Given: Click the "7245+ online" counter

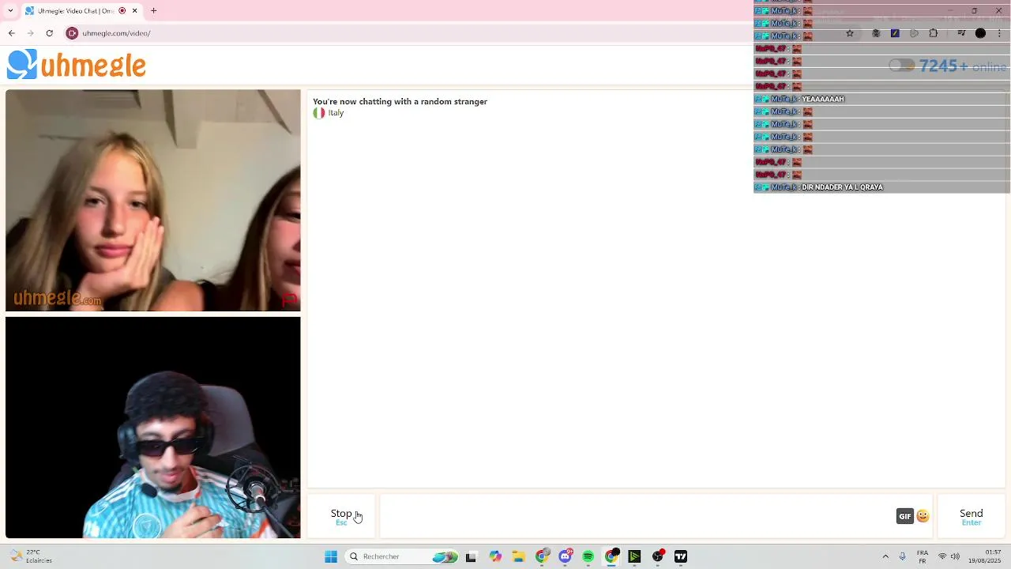Looking at the screenshot, I should [x=963, y=66].
